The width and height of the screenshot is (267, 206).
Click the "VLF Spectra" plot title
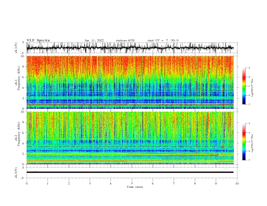click(38, 40)
